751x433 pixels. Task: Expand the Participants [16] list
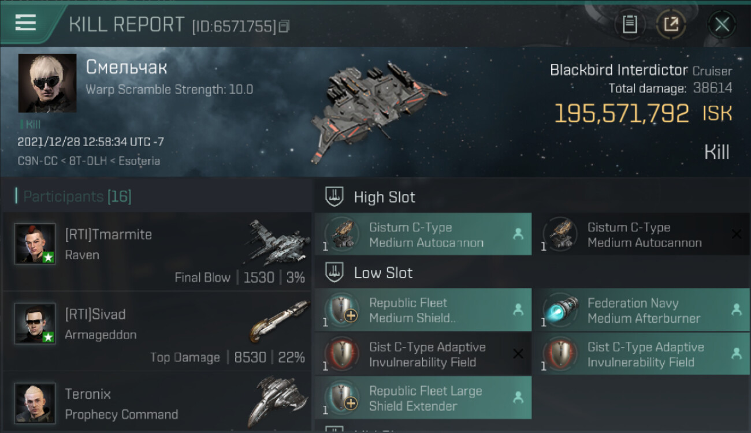[77, 197]
